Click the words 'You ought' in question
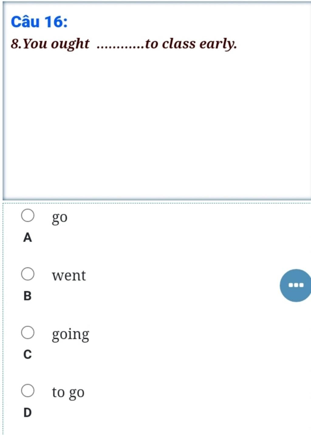The width and height of the screenshot is (311, 435). click(x=56, y=44)
